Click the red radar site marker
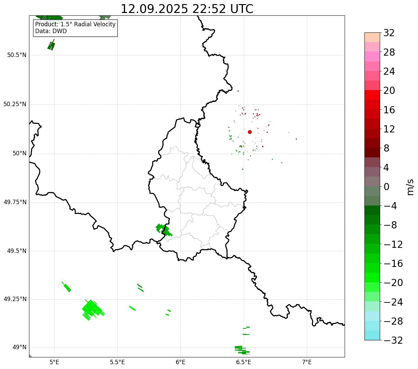 point(250,132)
